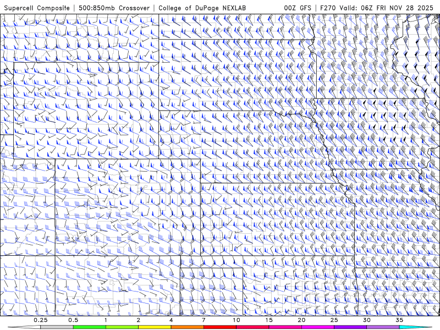This screenshot has width=440, height=330.
Task: Select the green color bar segment
Action: click(90, 327)
